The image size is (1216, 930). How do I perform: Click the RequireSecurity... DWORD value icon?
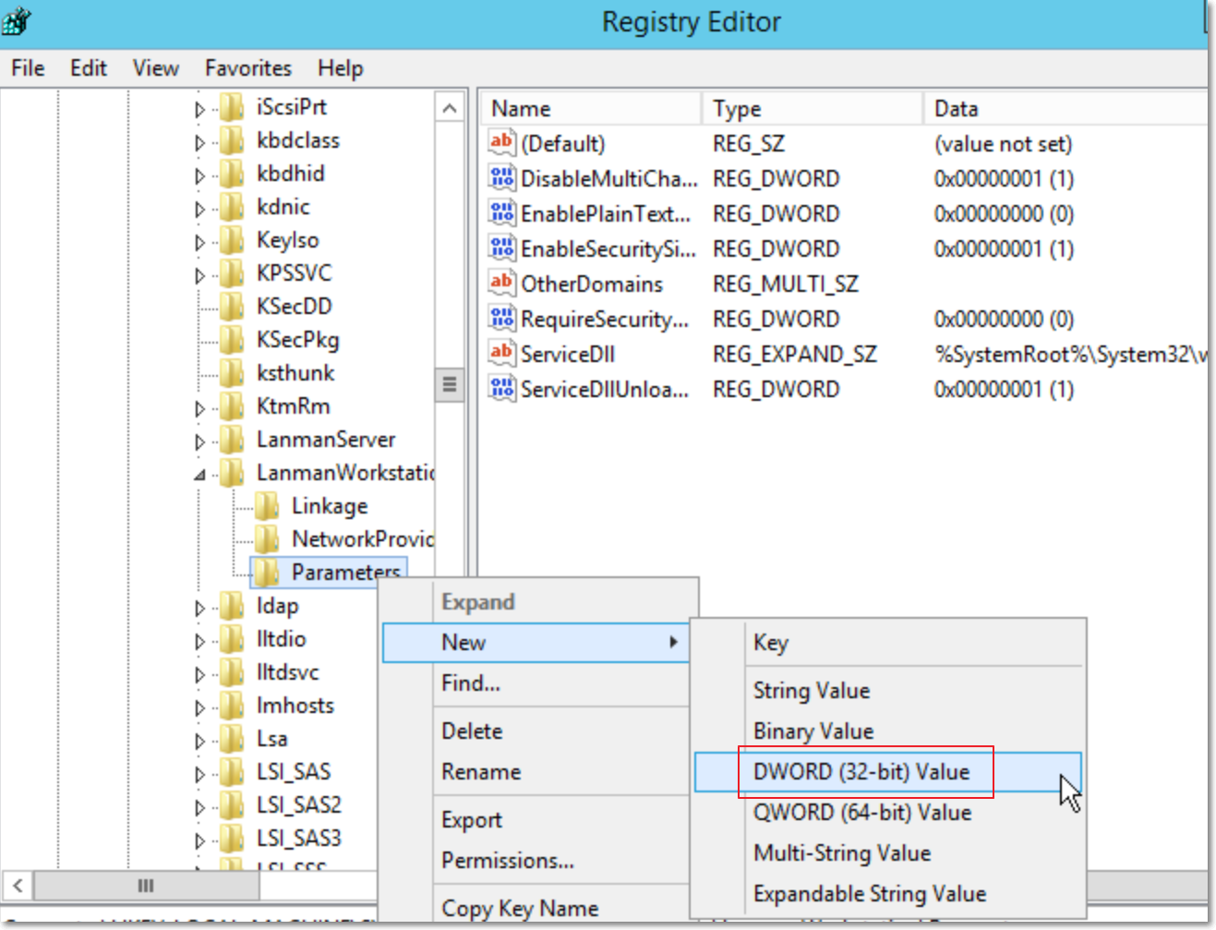click(501, 319)
